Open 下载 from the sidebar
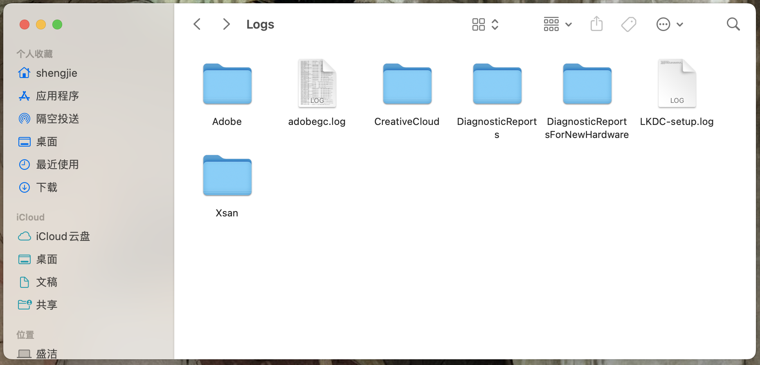Viewport: 760px width, 365px height. point(47,187)
